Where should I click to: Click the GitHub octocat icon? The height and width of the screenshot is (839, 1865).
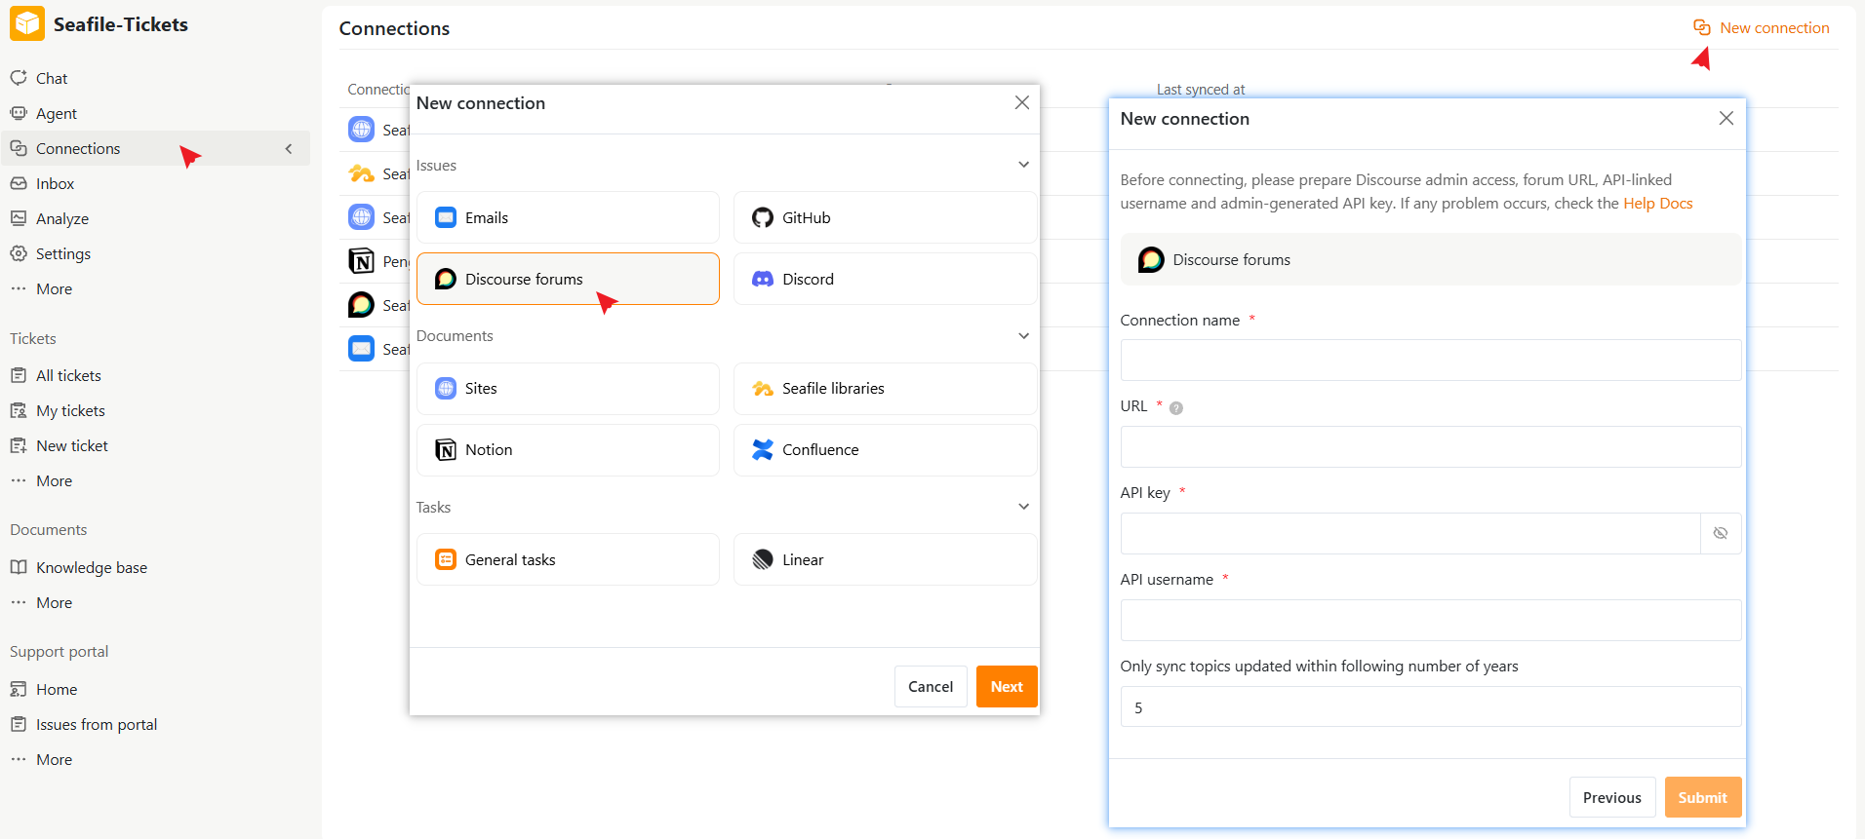tap(763, 217)
